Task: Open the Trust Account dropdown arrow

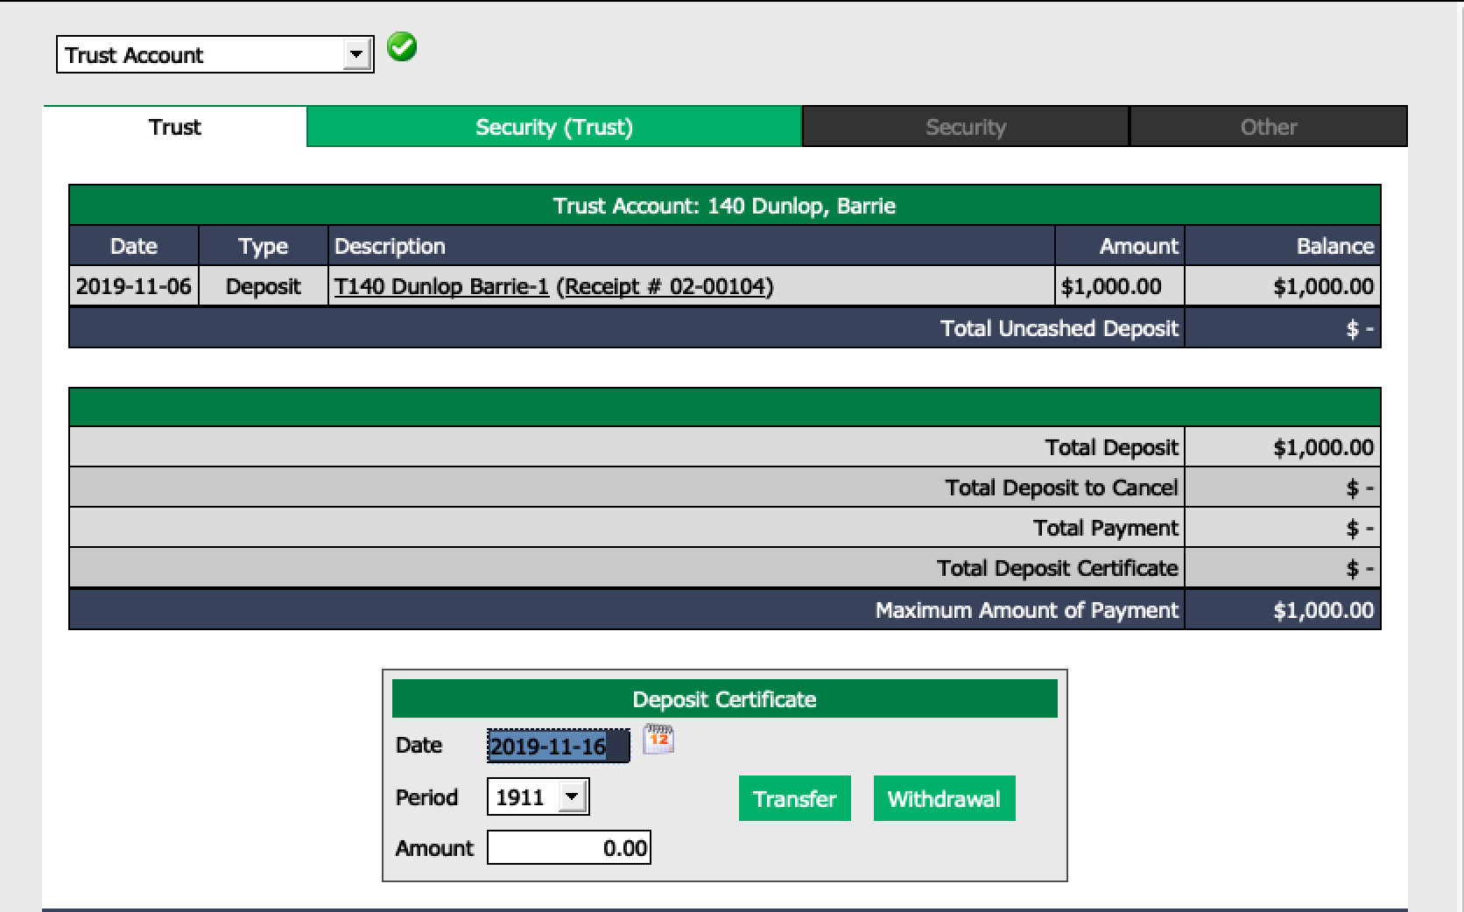Action: click(355, 54)
